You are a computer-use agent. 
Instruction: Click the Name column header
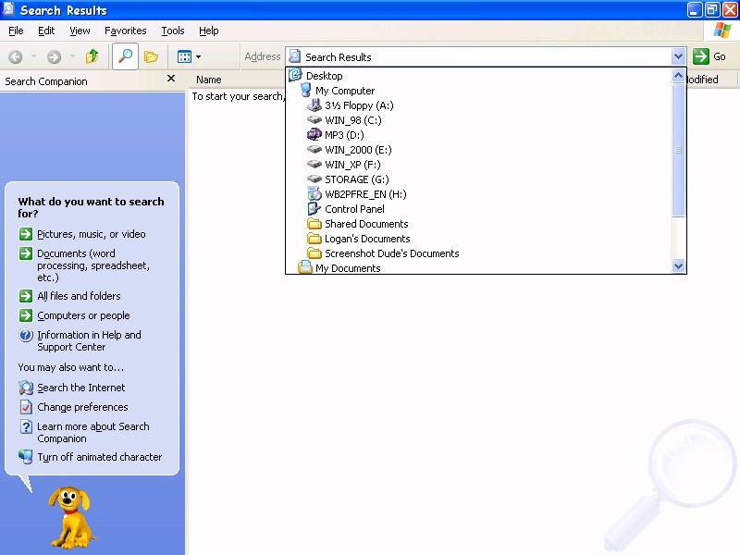[209, 80]
